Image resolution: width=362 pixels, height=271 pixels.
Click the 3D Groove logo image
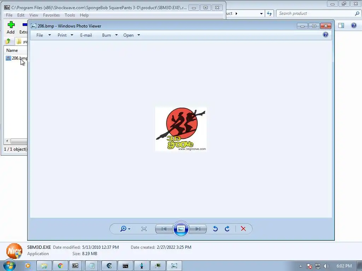click(x=181, y=129)
